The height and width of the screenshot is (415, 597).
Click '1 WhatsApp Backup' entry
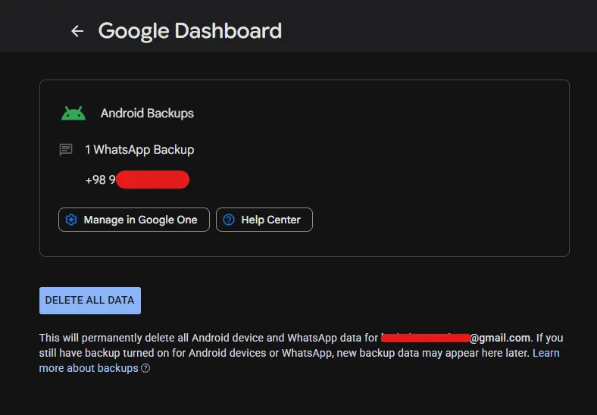(139, 150)
